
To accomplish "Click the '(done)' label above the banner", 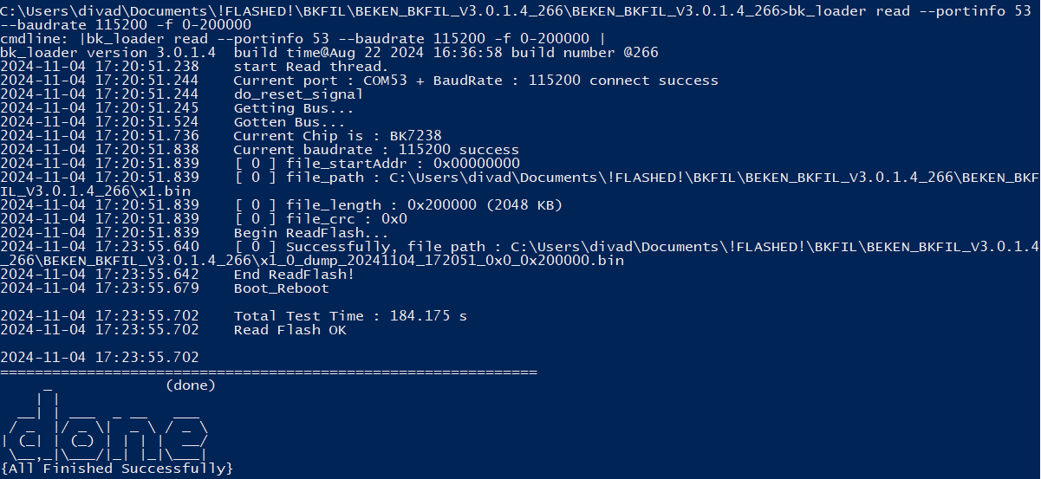I will pyautogui.click(x=191, y=385).
